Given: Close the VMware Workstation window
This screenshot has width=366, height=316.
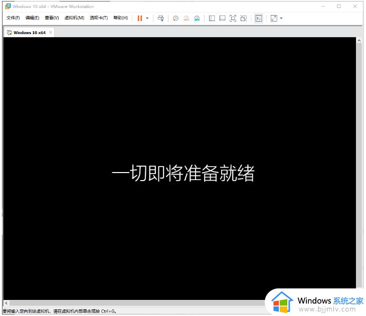Looking at the screenshot, I should pyautogui.click(x=355, y=7).
